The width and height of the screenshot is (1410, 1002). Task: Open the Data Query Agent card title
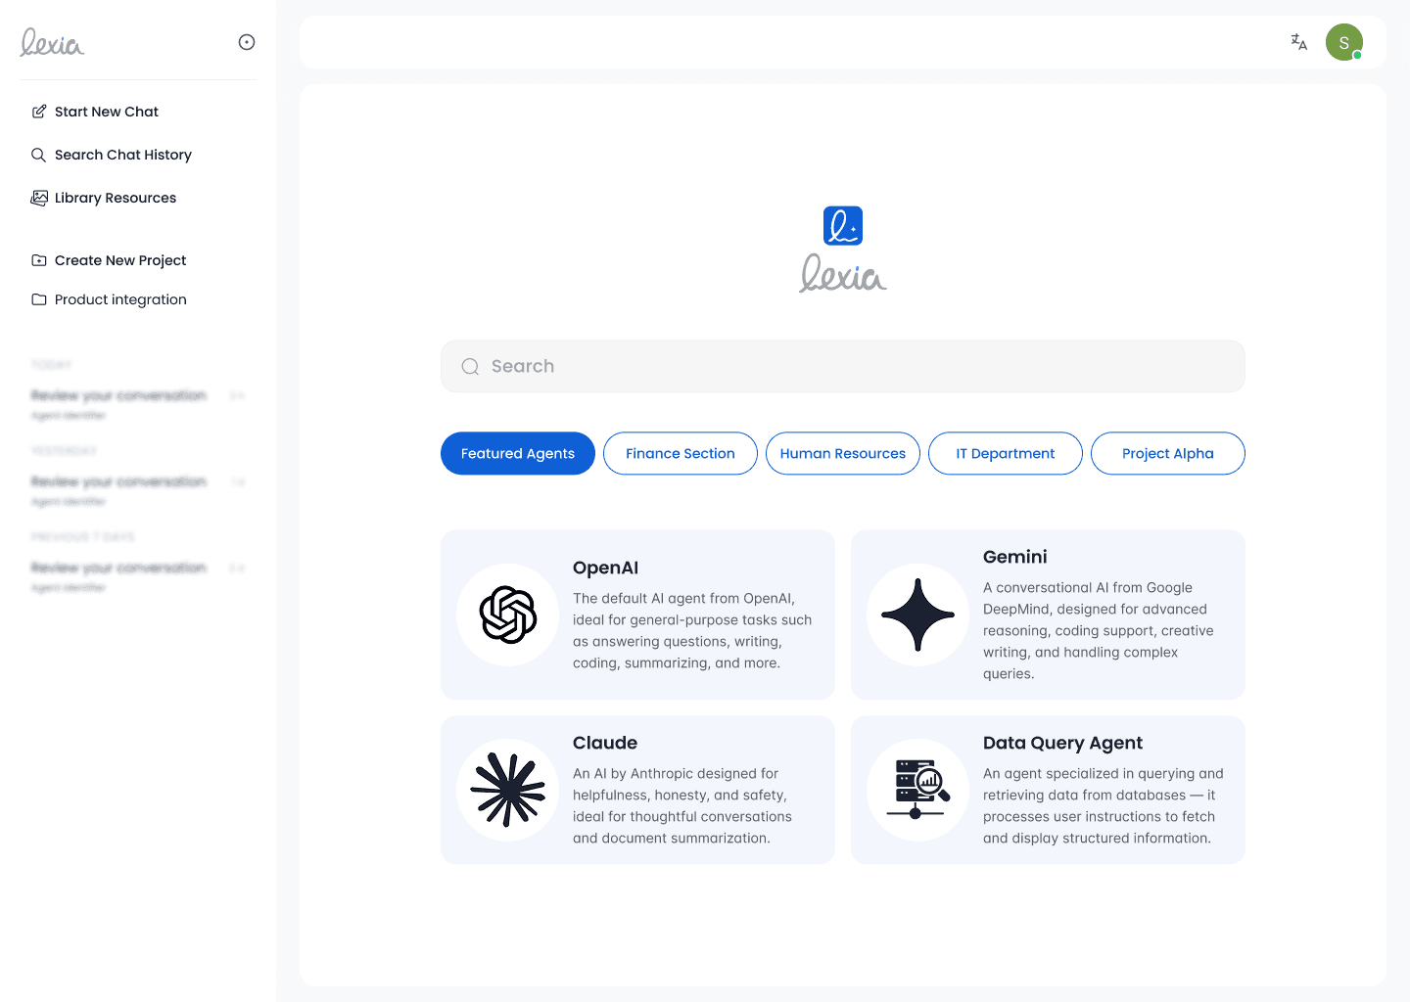click(1062, 743)
